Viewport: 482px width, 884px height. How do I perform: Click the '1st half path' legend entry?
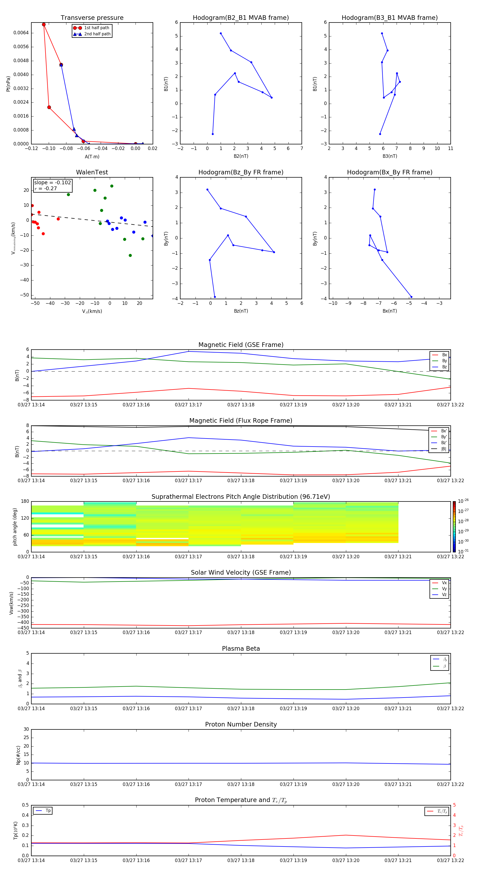click(x=92, y=28)
